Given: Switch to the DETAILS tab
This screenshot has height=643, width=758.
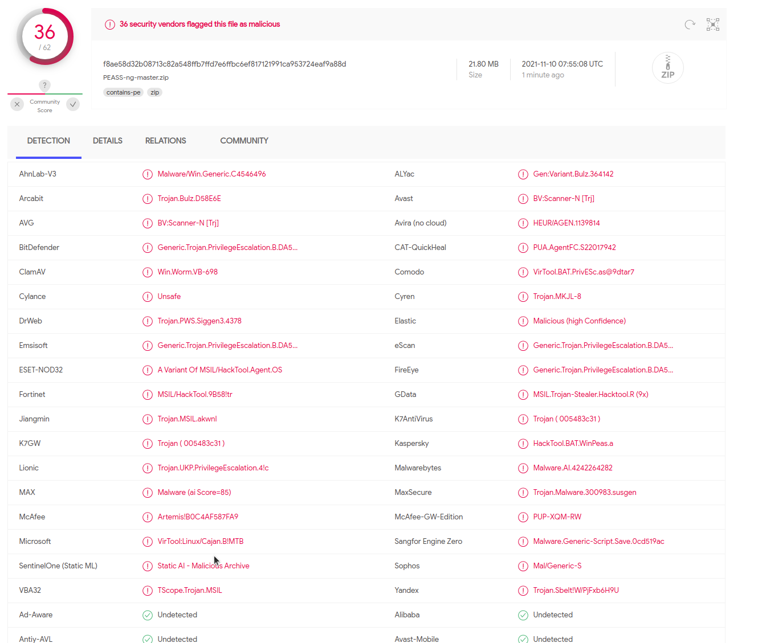Looking at the screenshot, I should [x=107, y=141].
